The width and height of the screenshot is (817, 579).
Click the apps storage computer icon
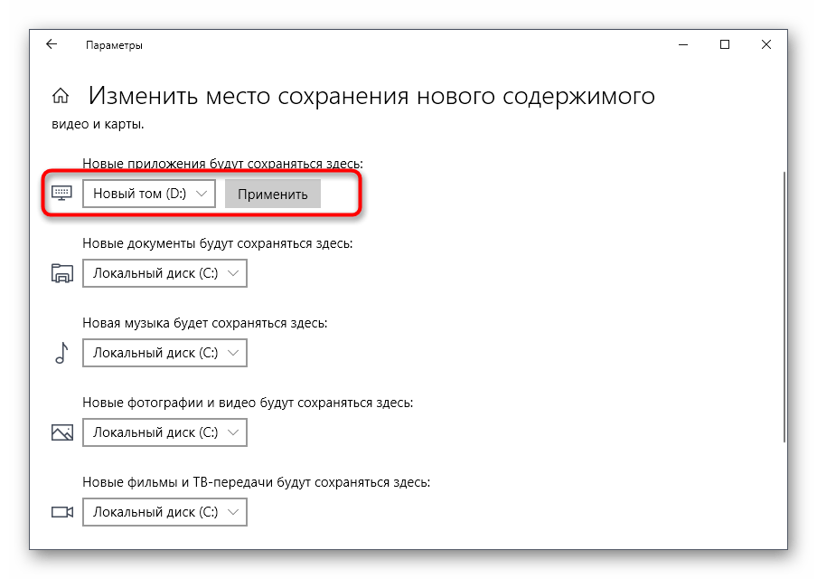pyautogui.click(x=61, y=194)
